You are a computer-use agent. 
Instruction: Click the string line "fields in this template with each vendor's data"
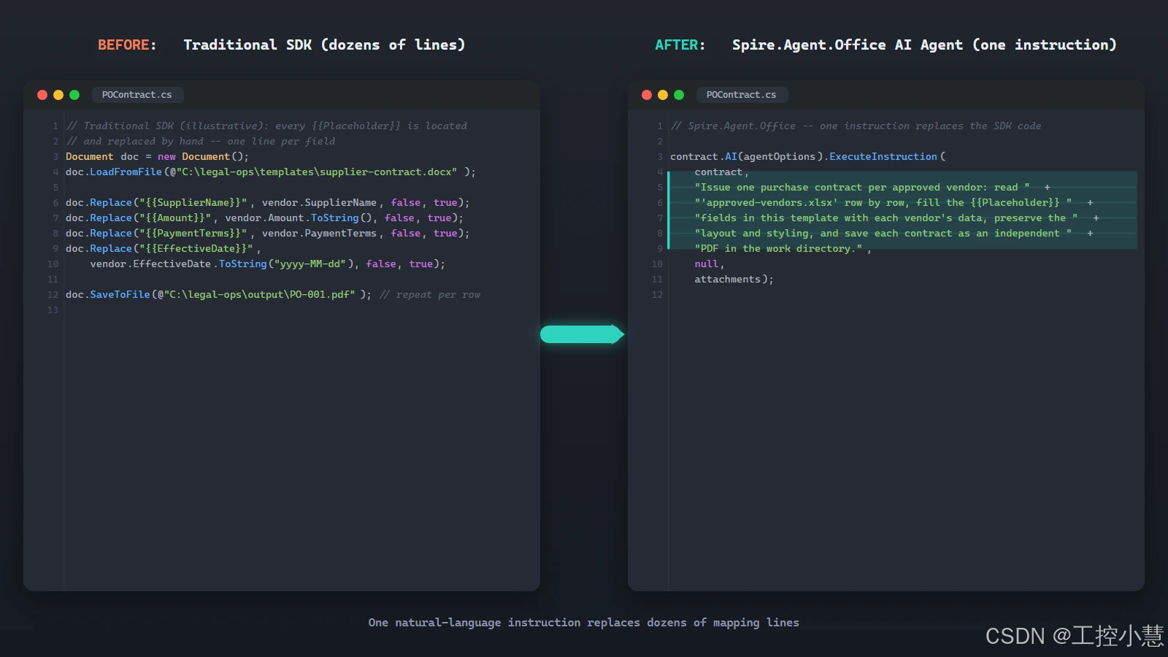point(896,218)
